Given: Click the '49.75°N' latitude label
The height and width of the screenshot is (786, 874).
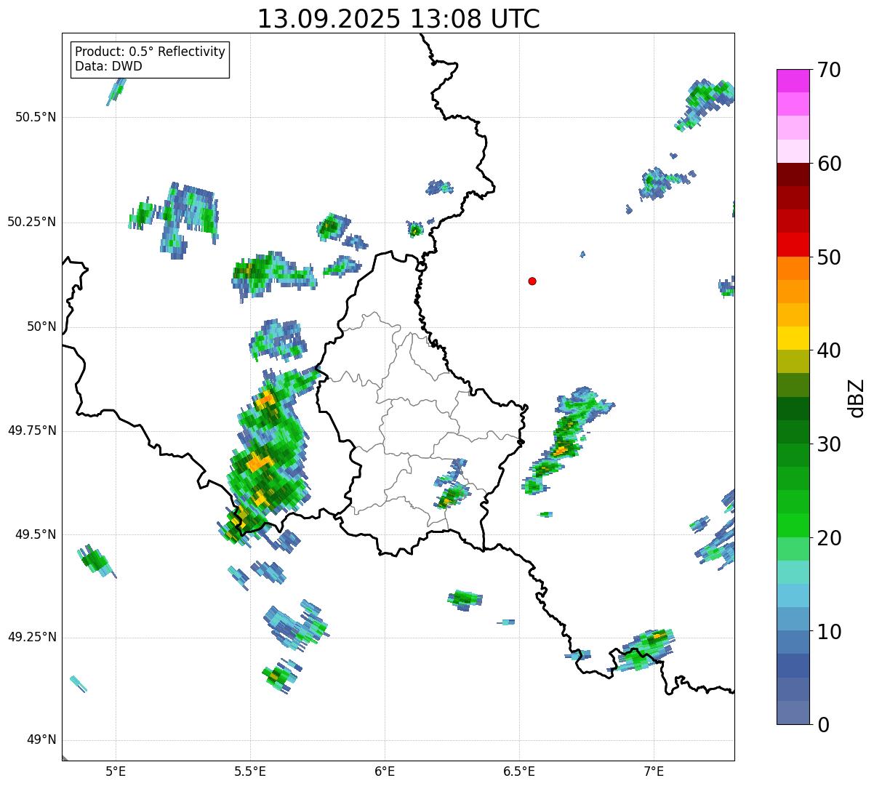Looking at the screenshot, I should (x=32, y=430).
